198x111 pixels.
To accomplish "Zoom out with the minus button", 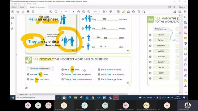I will click(84, 12).
